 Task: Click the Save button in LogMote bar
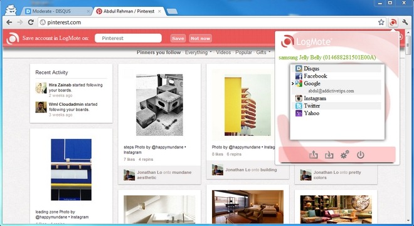coord(178,38)
